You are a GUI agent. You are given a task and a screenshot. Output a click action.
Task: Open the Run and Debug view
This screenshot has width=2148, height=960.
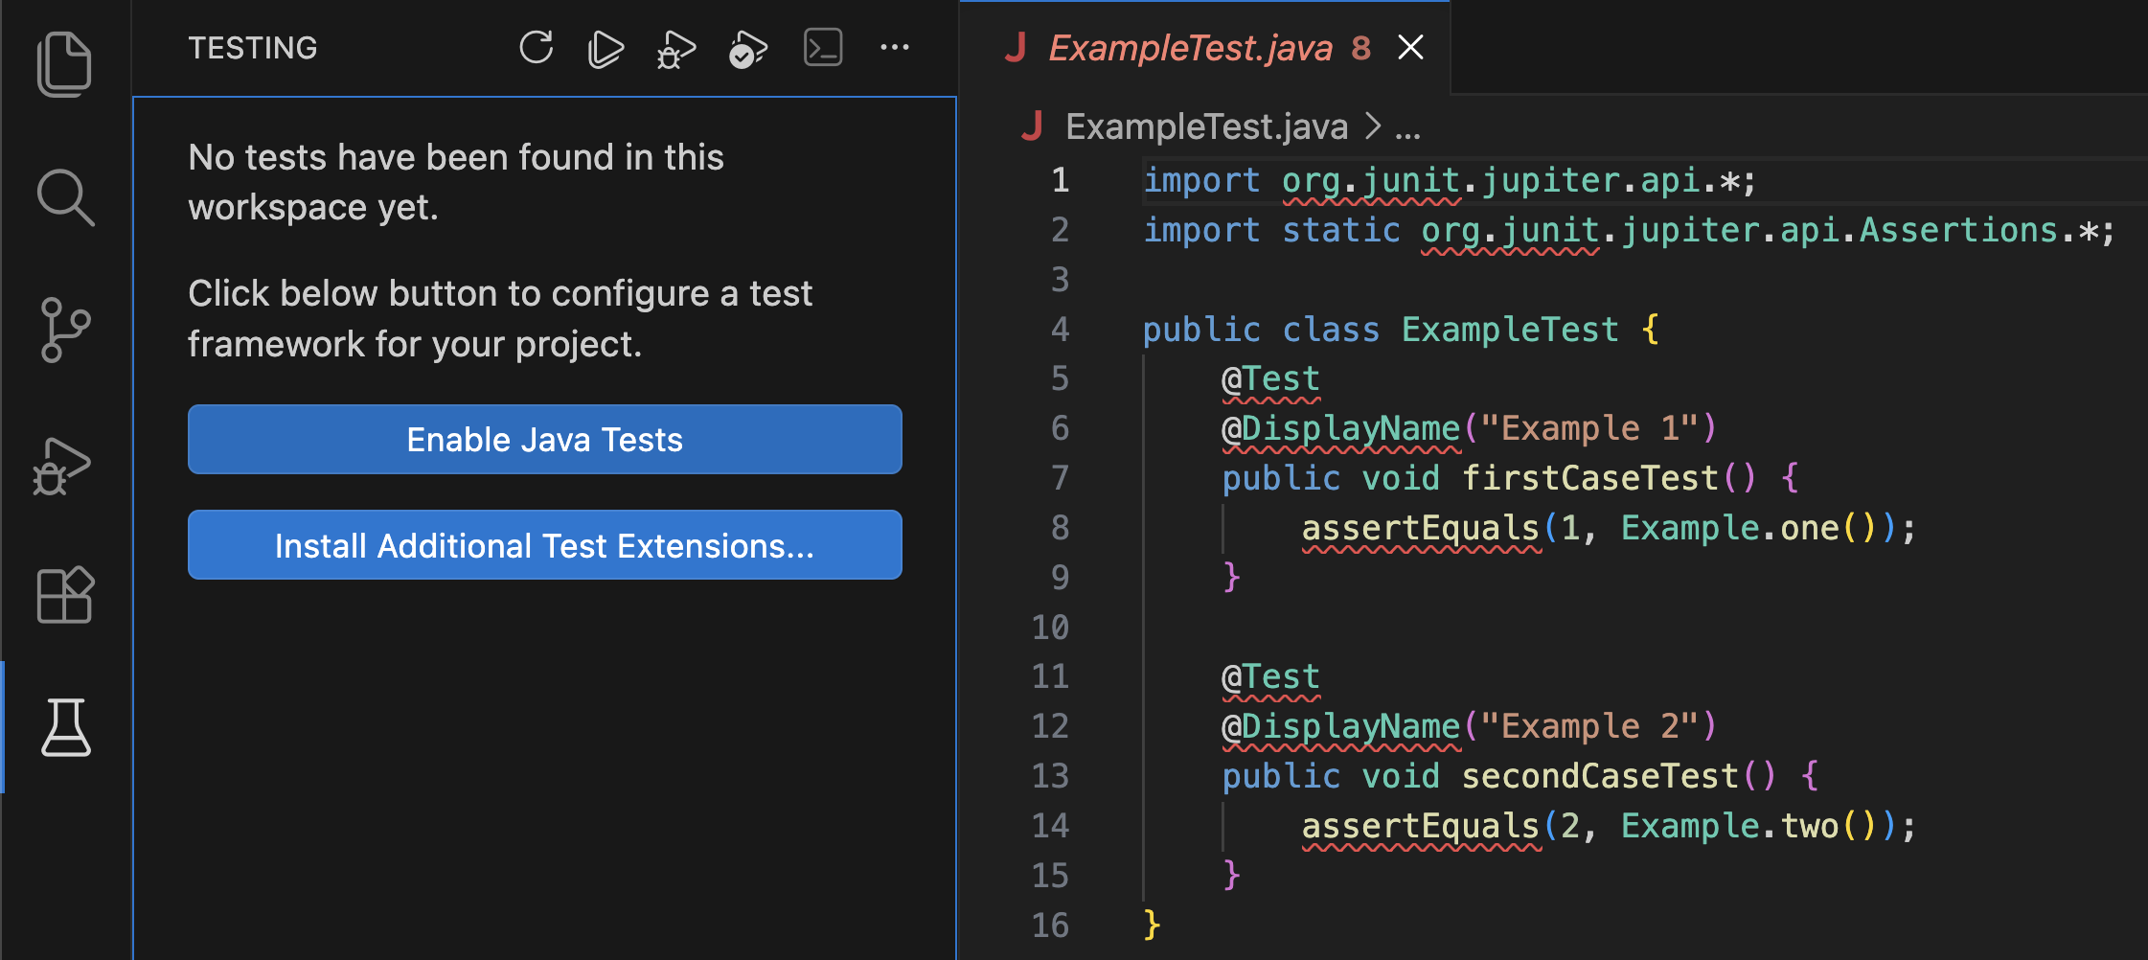click(61, 467)
